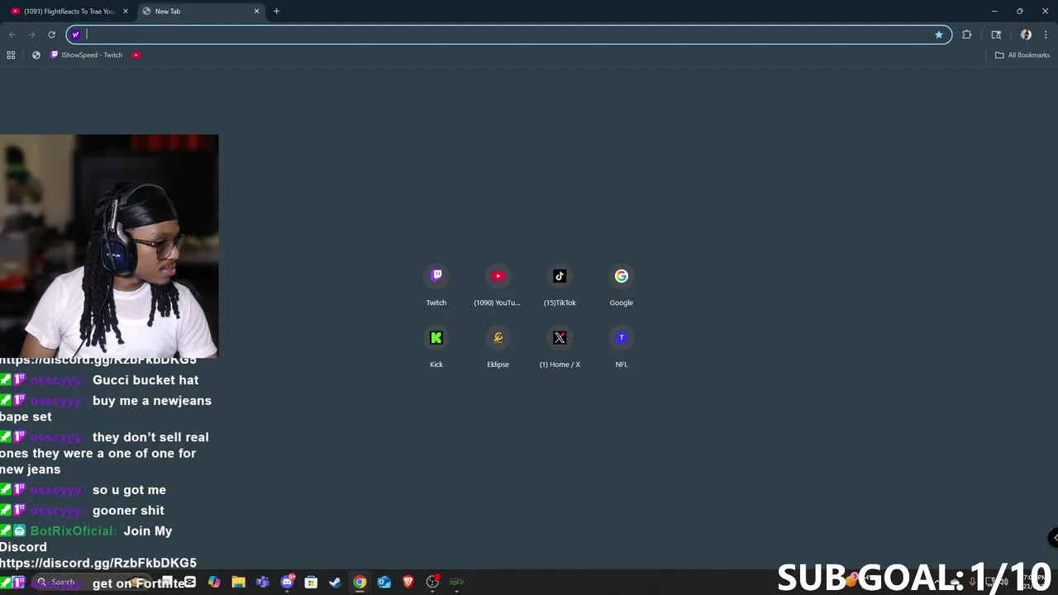1058x595 pixels.
Task: Open File Explorer from the taskbar
Action: pyautogui.click(x=238, y=582)
